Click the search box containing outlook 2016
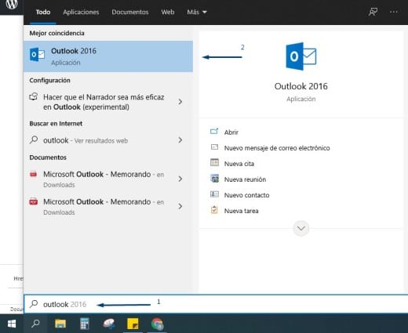408x333 pixels. 216,304
